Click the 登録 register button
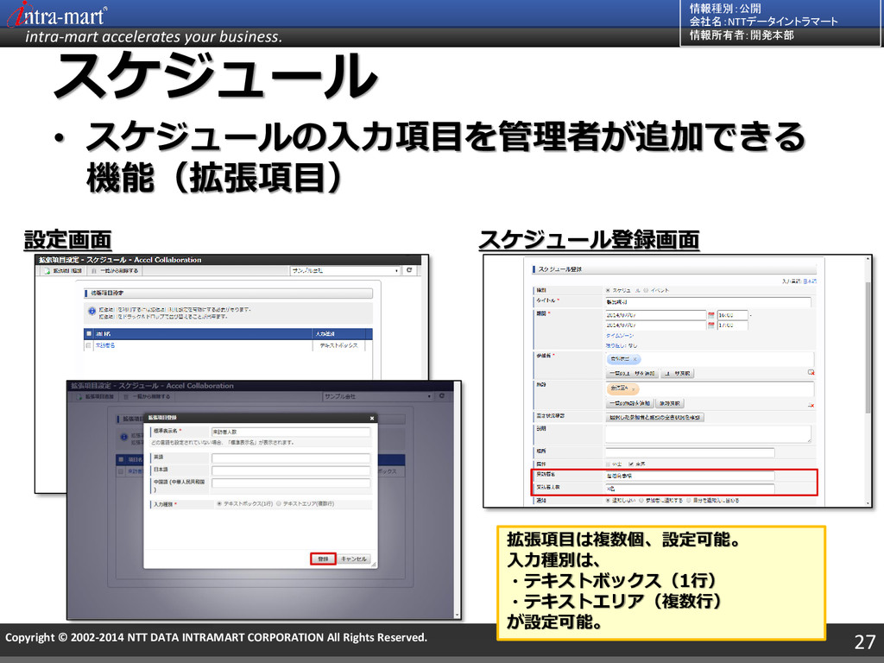The image size is (884, 663). [323, 559]
